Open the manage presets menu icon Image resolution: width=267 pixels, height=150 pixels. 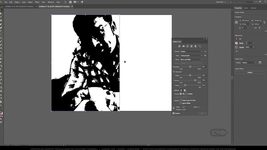click(205, 51)
